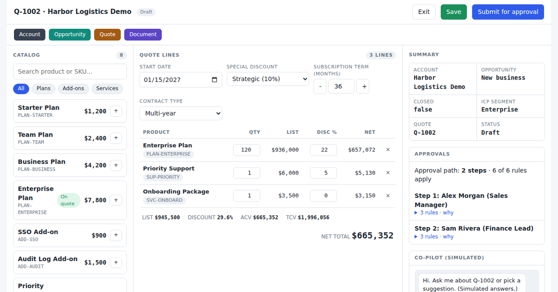Click the Priority Support list price $6,000

click(288, 173)
